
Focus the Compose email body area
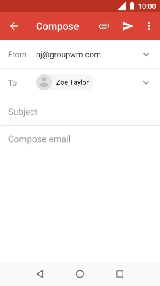coord(80,194)
